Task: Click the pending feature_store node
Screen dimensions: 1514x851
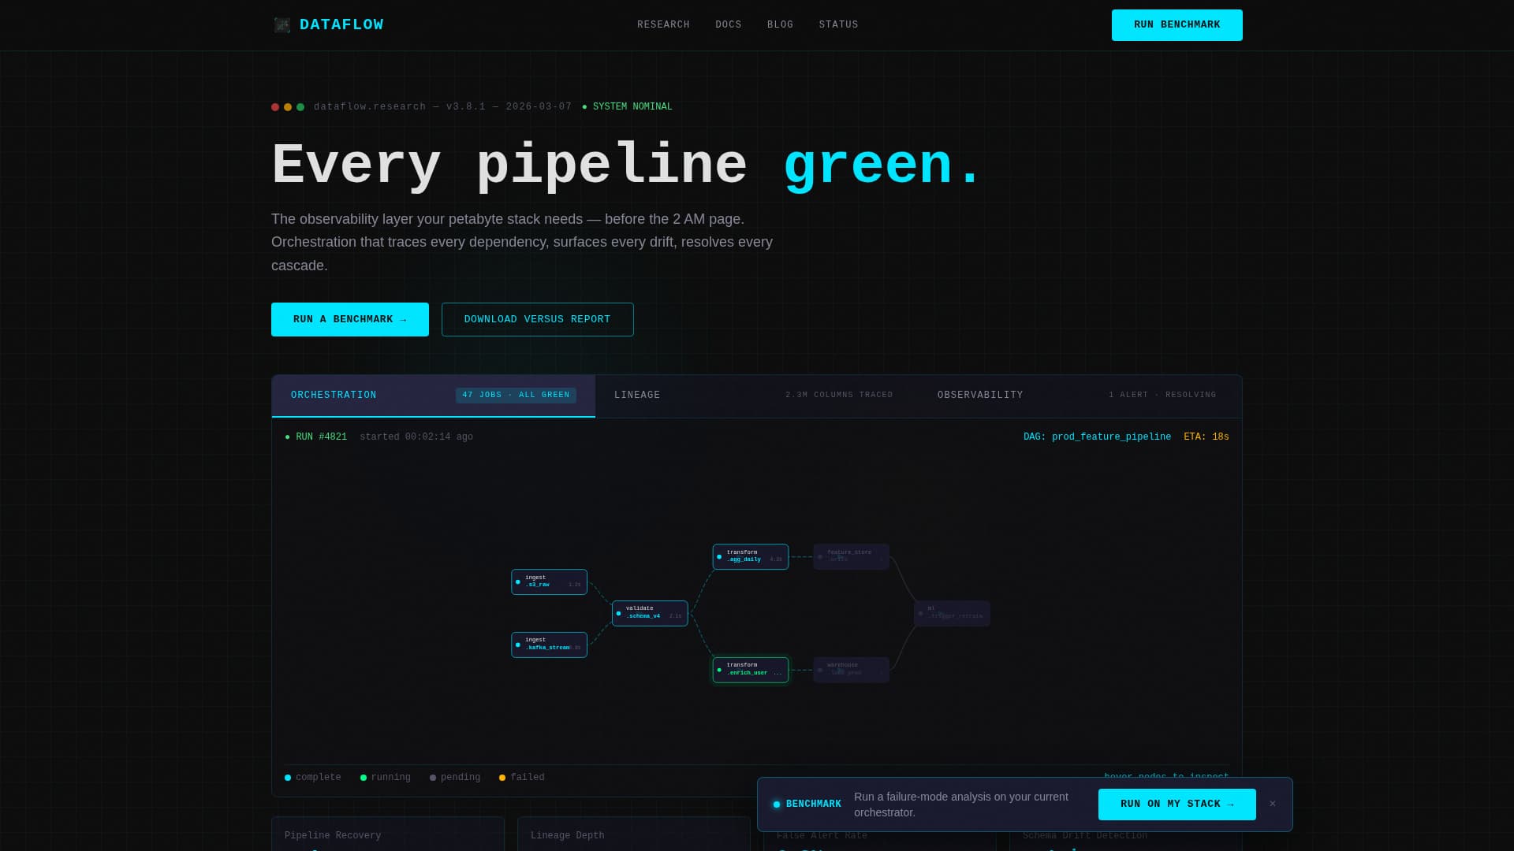Action: 852,556
